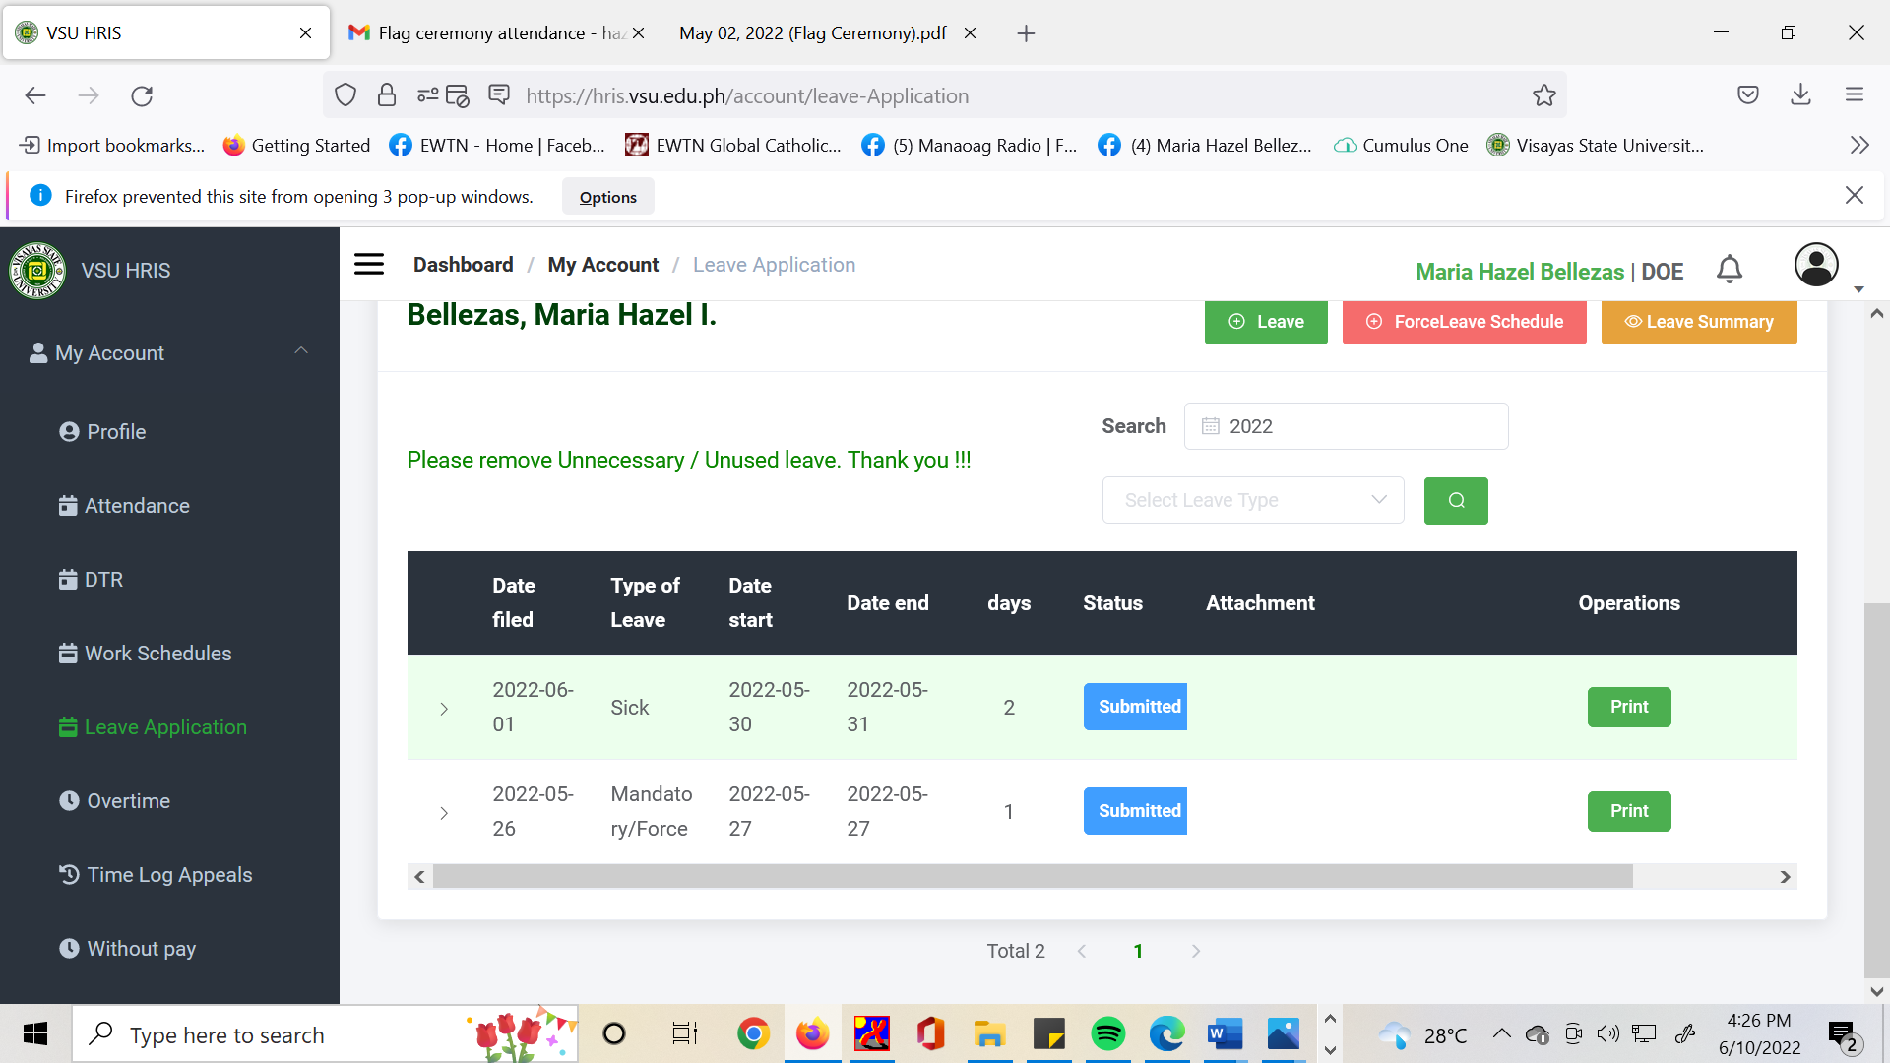This screenshot has width=1890, height=1063.
Task: Click the year search field showing 2022
Action: 1346,426
